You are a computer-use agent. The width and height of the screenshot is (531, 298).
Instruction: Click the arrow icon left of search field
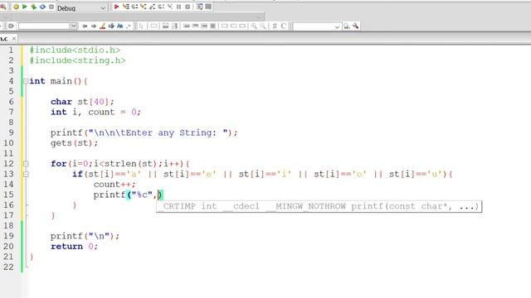tap(11, 26)
